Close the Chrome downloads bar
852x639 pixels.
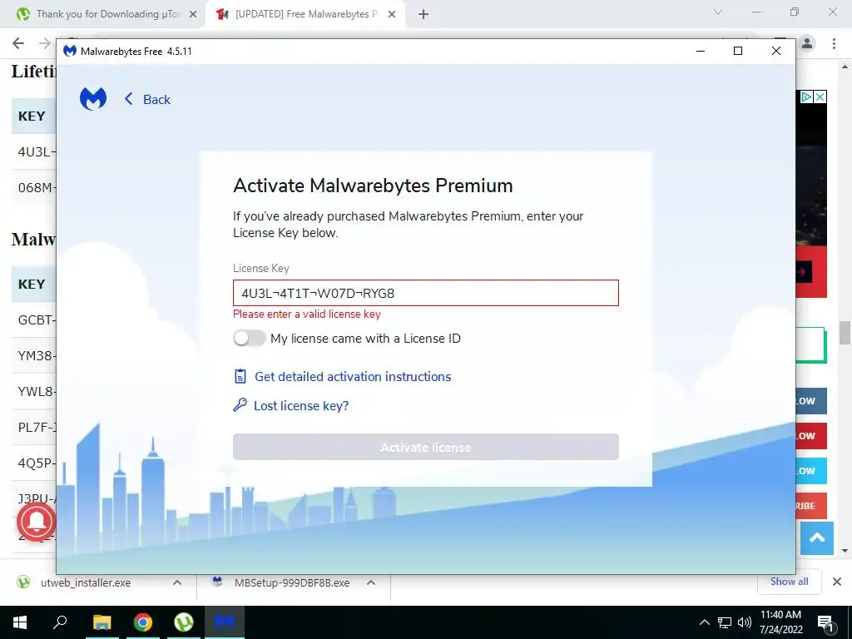[837, 582]
